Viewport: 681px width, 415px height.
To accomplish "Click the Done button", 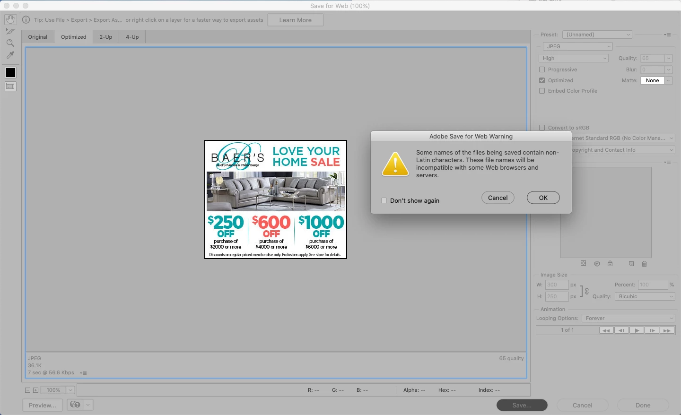I will (643, 405).
